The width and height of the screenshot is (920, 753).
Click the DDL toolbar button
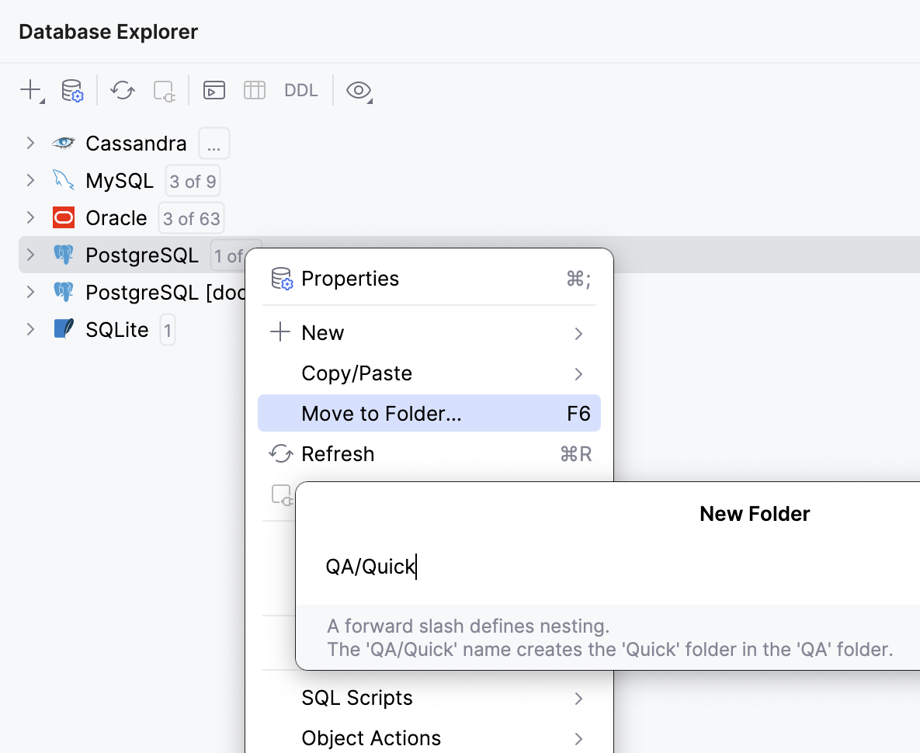pyautogui.click(x=301, y=90)
